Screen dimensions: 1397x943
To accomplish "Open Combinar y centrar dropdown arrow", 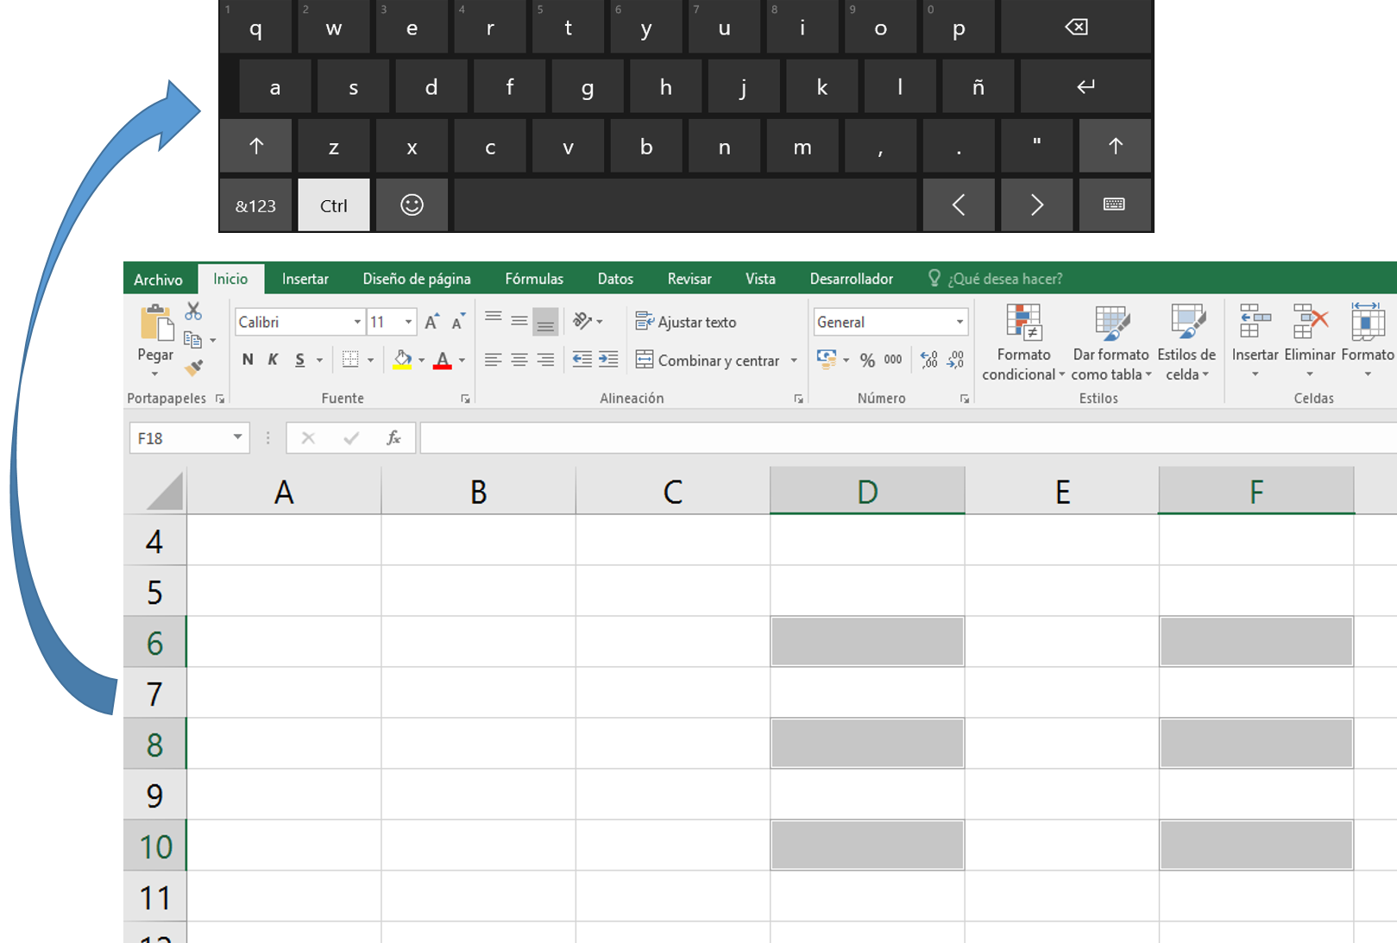I will click(794, 361).
